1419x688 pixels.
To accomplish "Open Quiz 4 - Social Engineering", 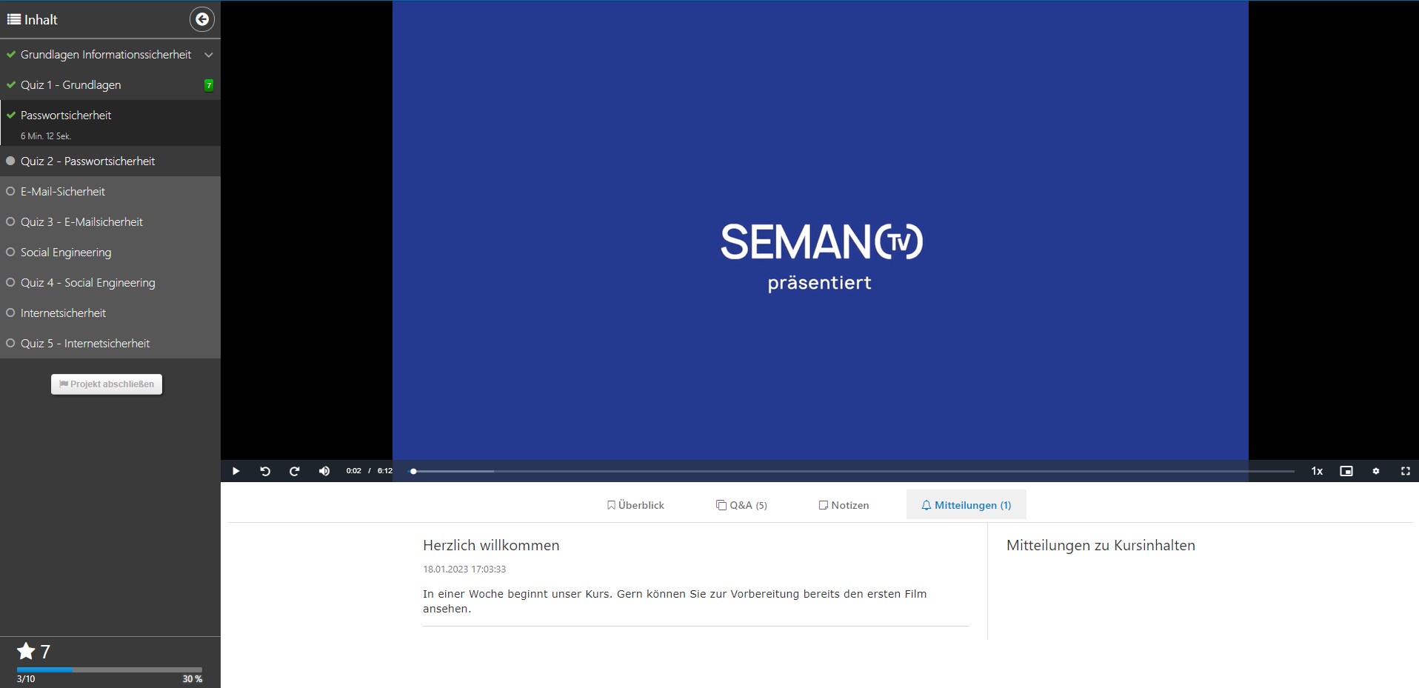I will point(110,282).
